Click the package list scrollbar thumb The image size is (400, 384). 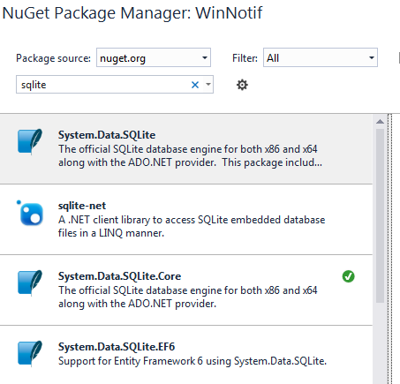coord(380,215)
